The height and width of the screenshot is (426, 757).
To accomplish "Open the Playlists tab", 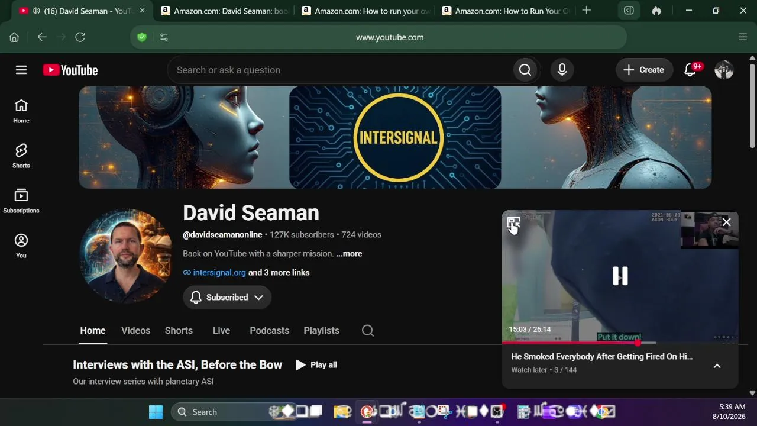I will pos(321,330).
